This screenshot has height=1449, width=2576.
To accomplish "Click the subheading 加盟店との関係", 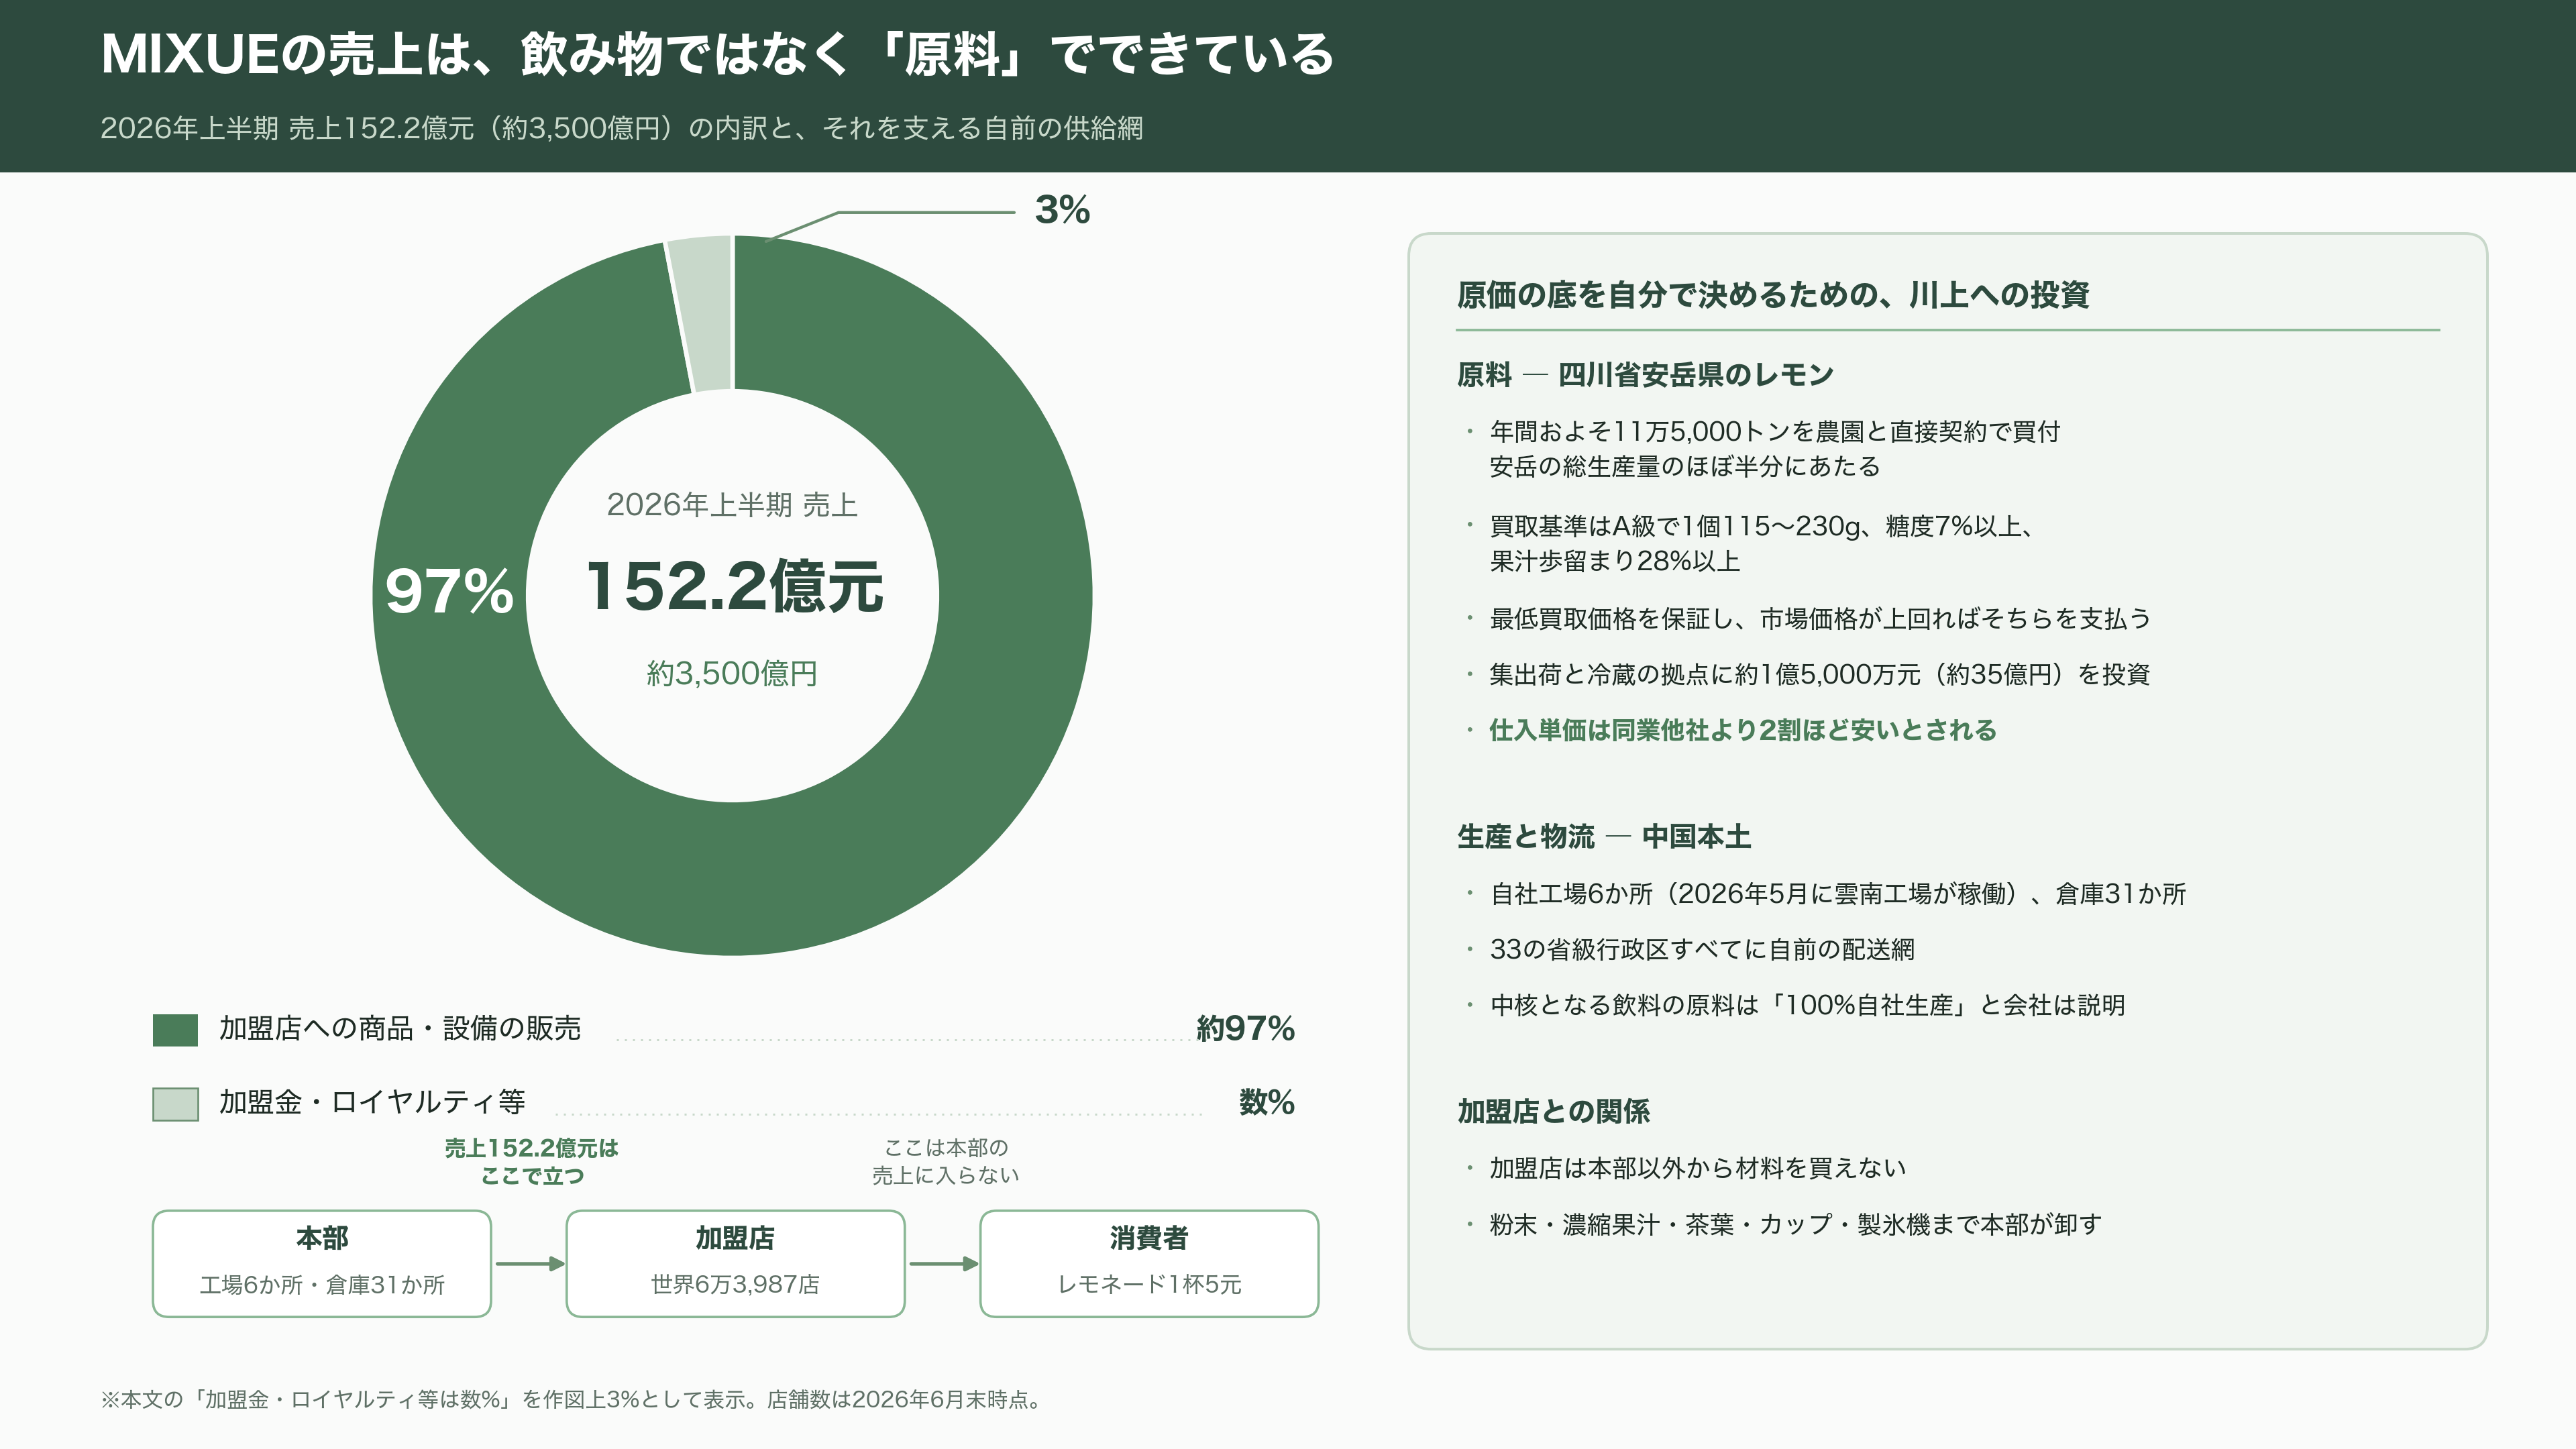I will click(1553, 1111).
